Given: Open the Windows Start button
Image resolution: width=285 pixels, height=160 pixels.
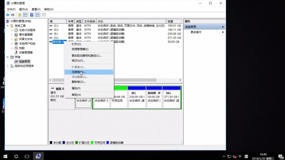Looking at the screenshot, I should pyautogui.click(x=5, y=156).
